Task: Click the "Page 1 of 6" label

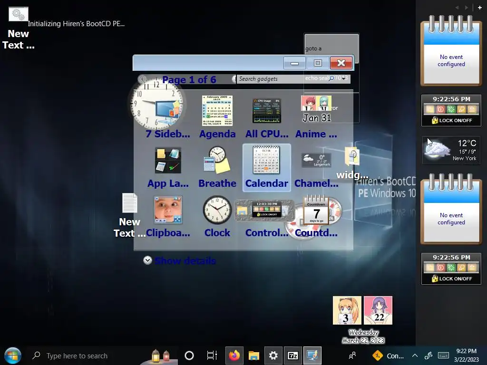Action: [189, 80]
